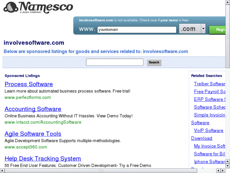The width and height of the screenshot is (230, 173).
Task: Open Simple Invoicing related search
Action: 210,115
